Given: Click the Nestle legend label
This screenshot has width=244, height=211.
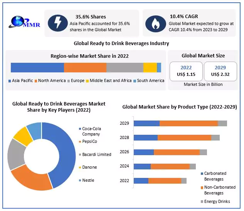Looking at the screenshot, I should point(88,180).
